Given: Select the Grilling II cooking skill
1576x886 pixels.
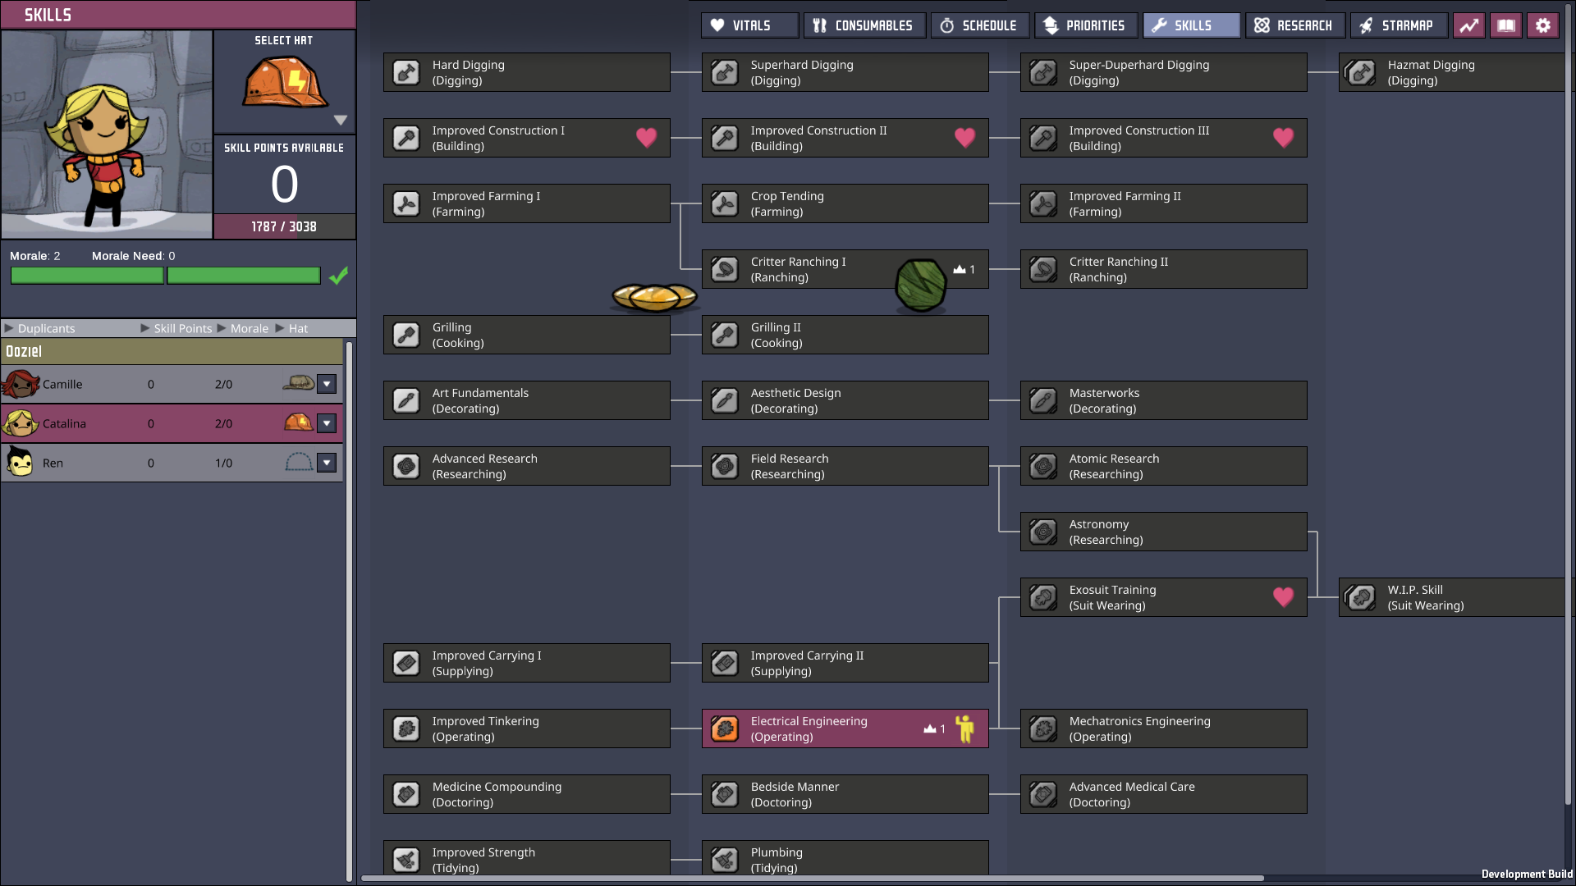Looking at the screenshot, I should 845,335.
